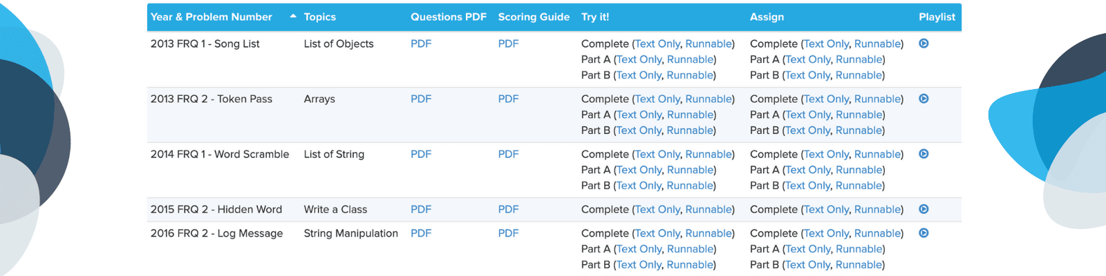
Task: Open Questions PDF for 2014 FRQ 1 Word Scramble
Action: click(420, 154)
